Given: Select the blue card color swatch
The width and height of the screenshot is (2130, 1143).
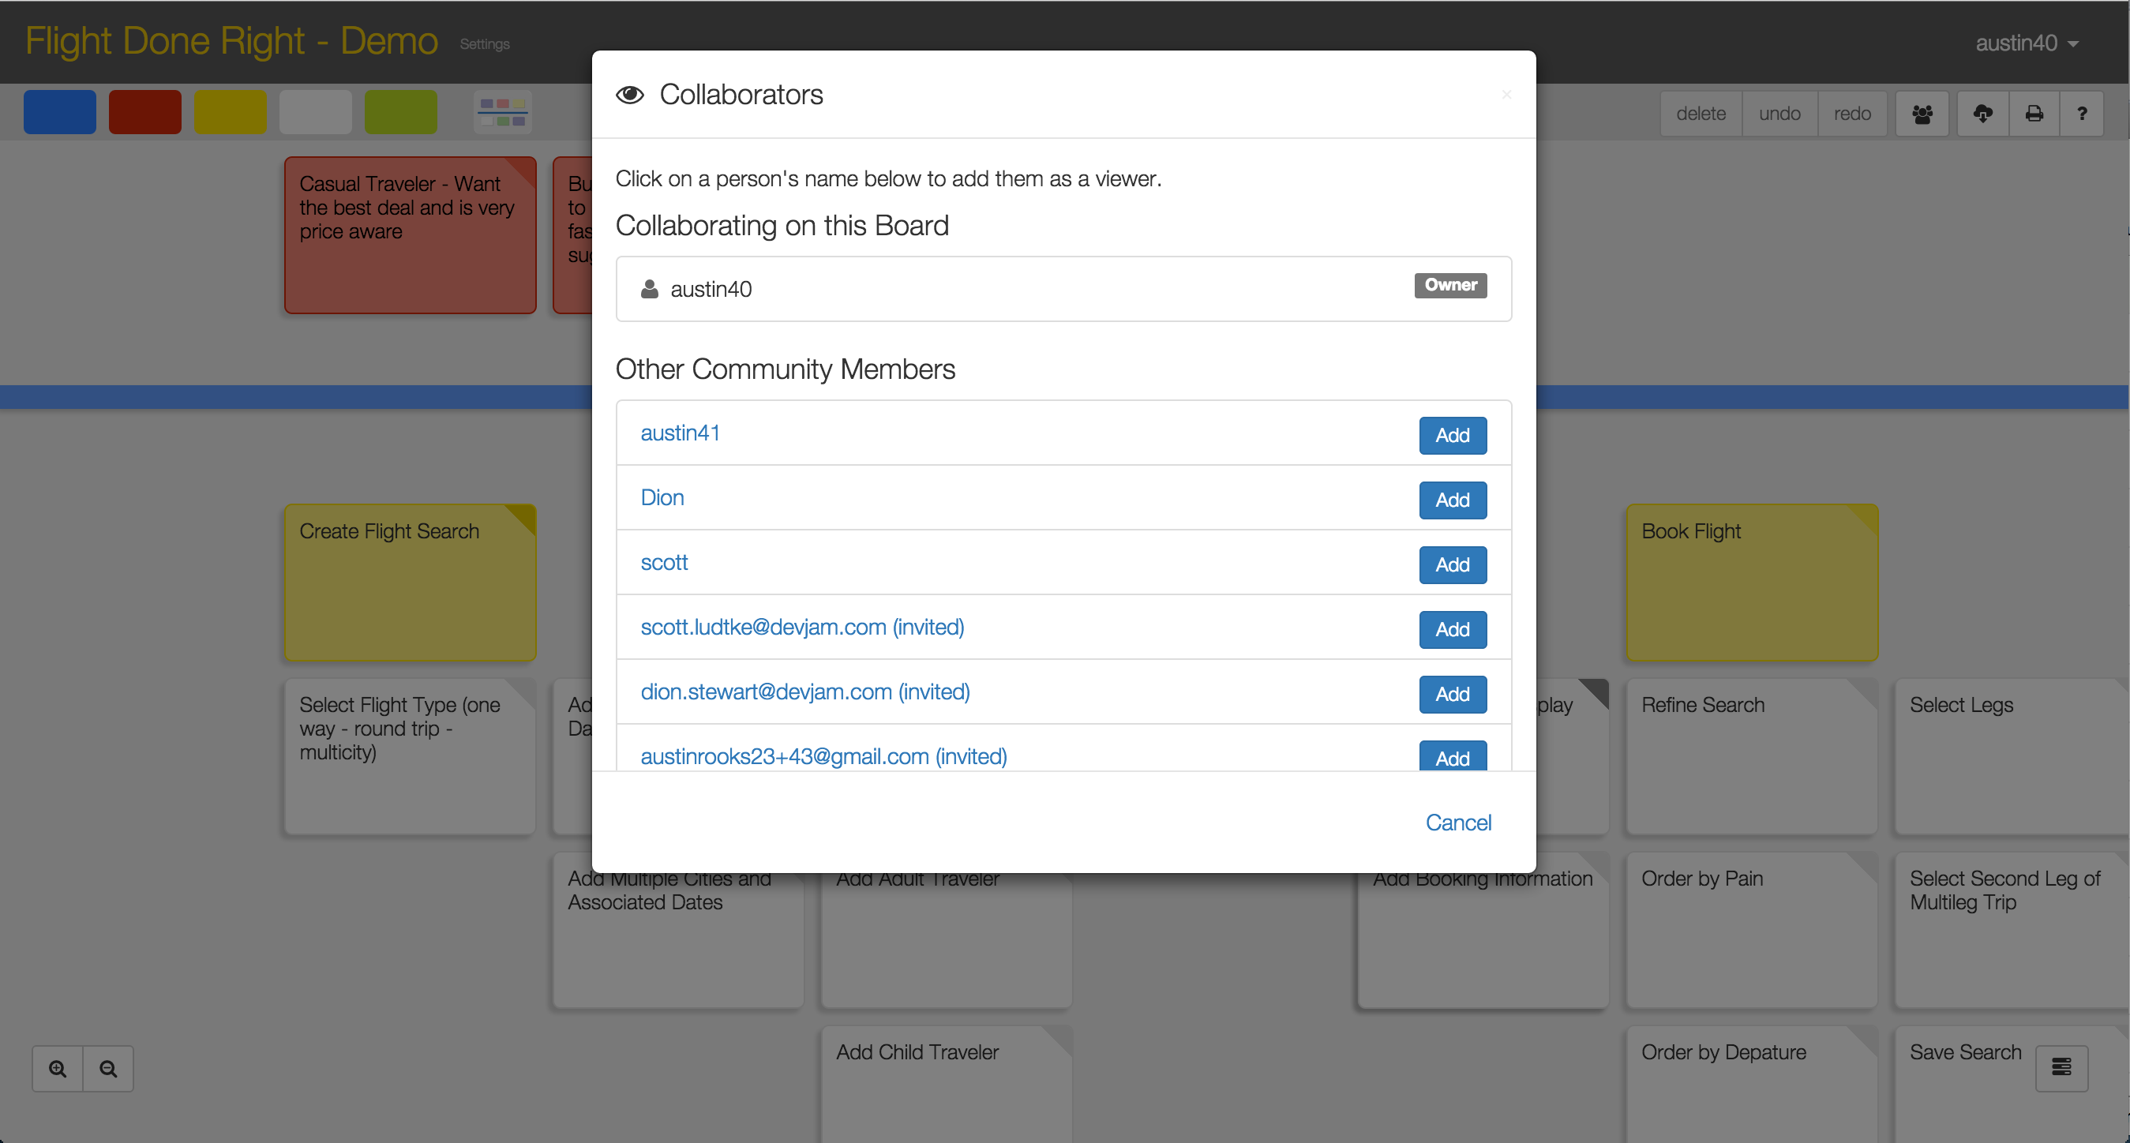Looking at the screenshot, I should pos(59,112).
